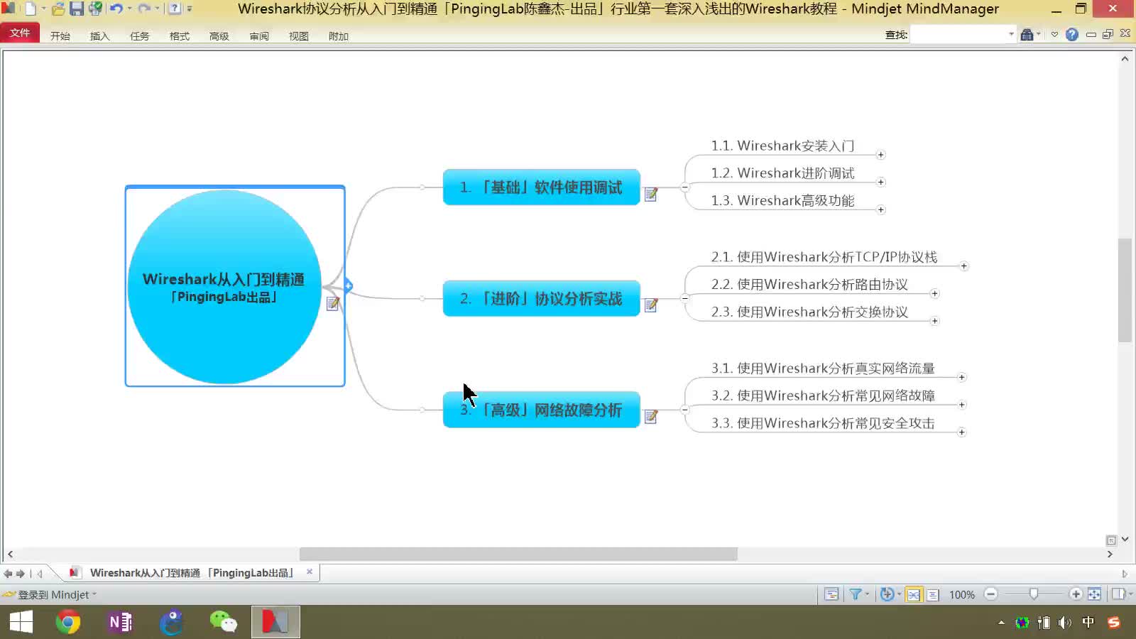Expand subtopic 1.3 Wireshark高级功能

(880, 210)
